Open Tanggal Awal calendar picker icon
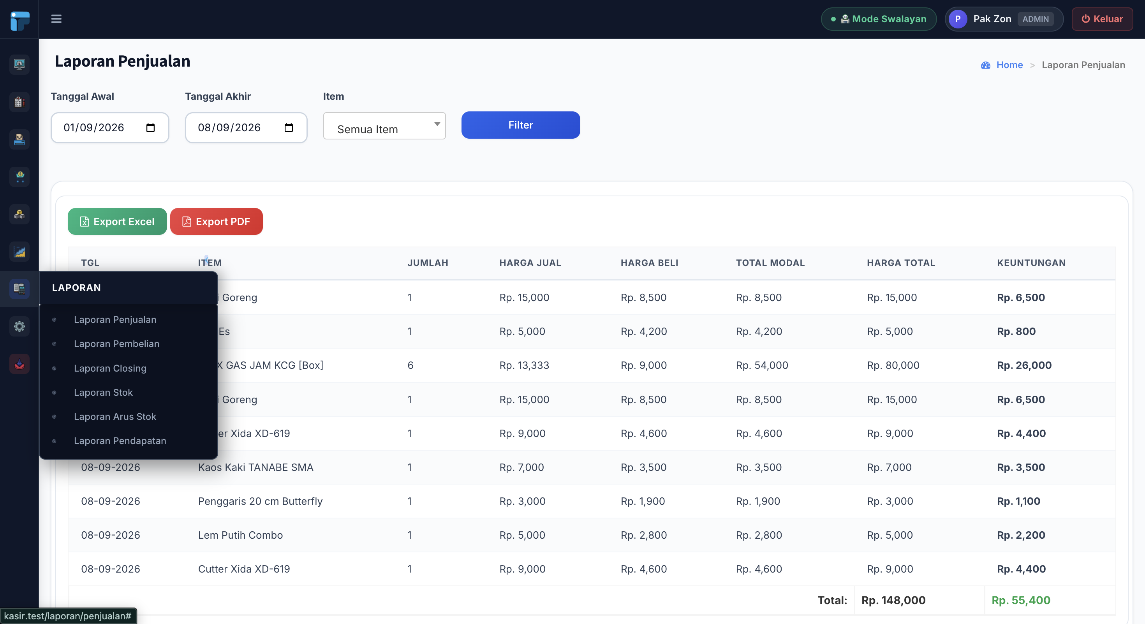Image resolution: width=1145 pixels, height=624 pixels. [x=150, y=127]
